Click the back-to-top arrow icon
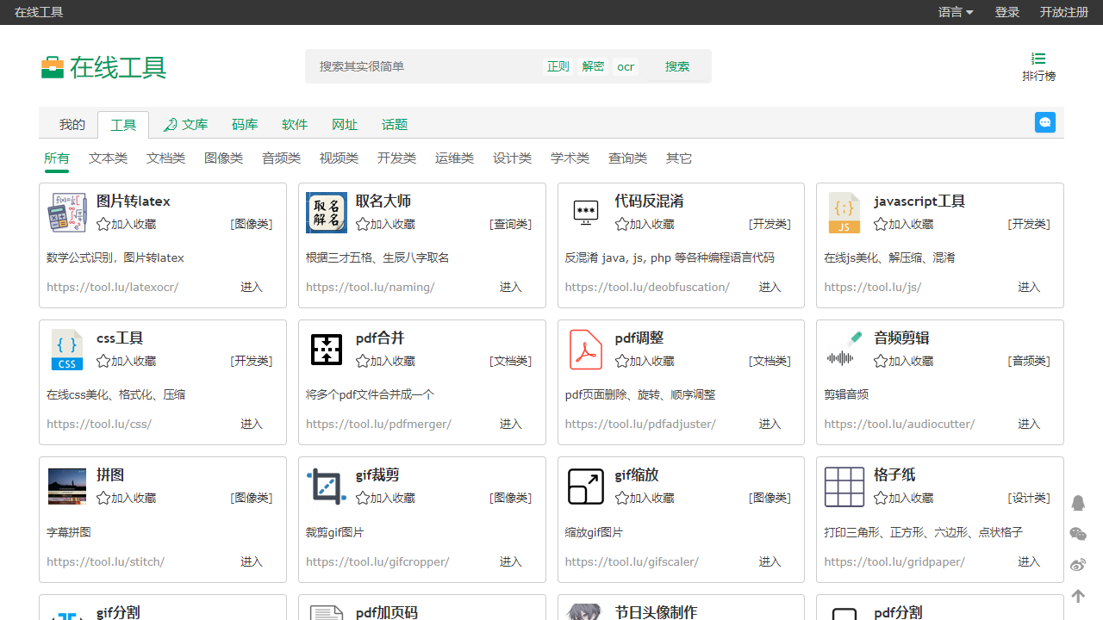The width and height of the screenshot is (1103, 620). 1078,596
